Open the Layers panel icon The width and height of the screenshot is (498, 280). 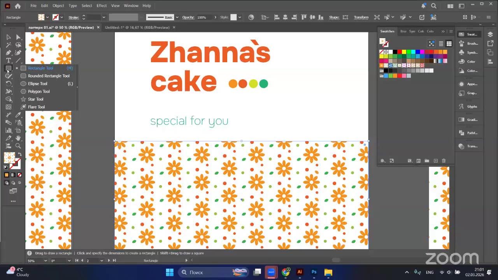coord(490,34)
